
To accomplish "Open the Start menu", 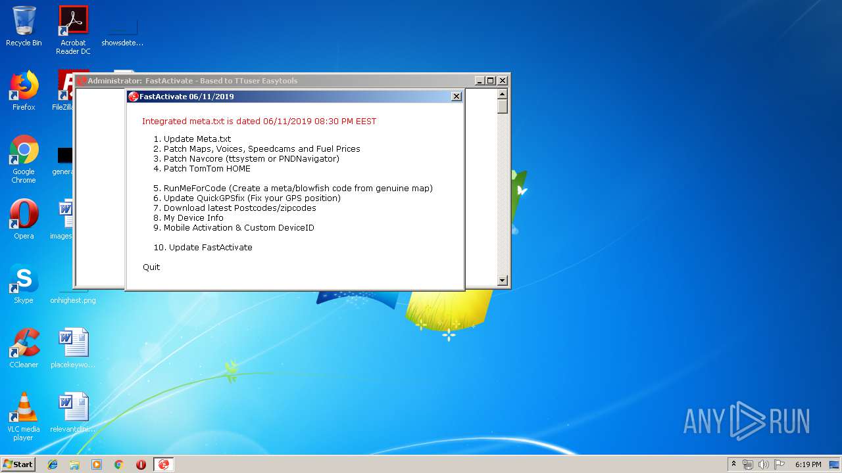I will coord(18,464).
